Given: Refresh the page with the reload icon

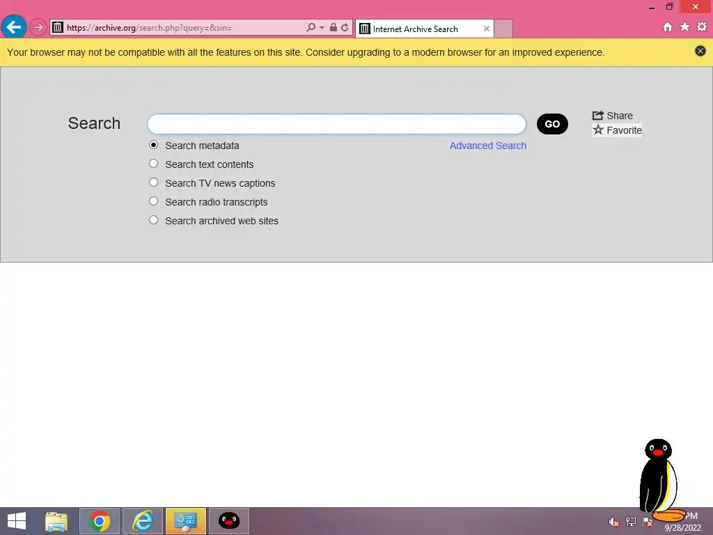Looking at the screenshot, I should (345, 27).
